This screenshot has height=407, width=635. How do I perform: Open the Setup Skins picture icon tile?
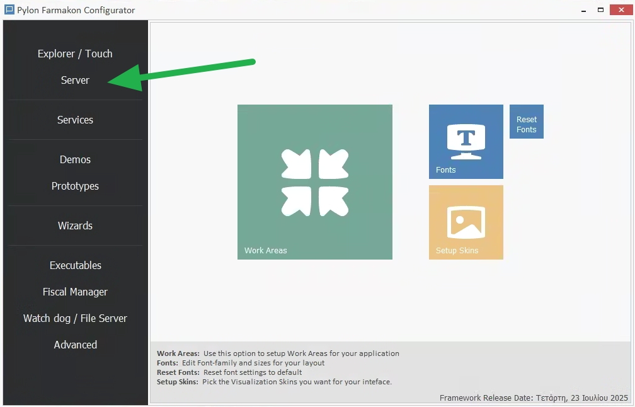coord(466,222)
